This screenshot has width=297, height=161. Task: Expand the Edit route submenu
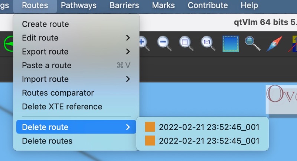tap(76, 38)
